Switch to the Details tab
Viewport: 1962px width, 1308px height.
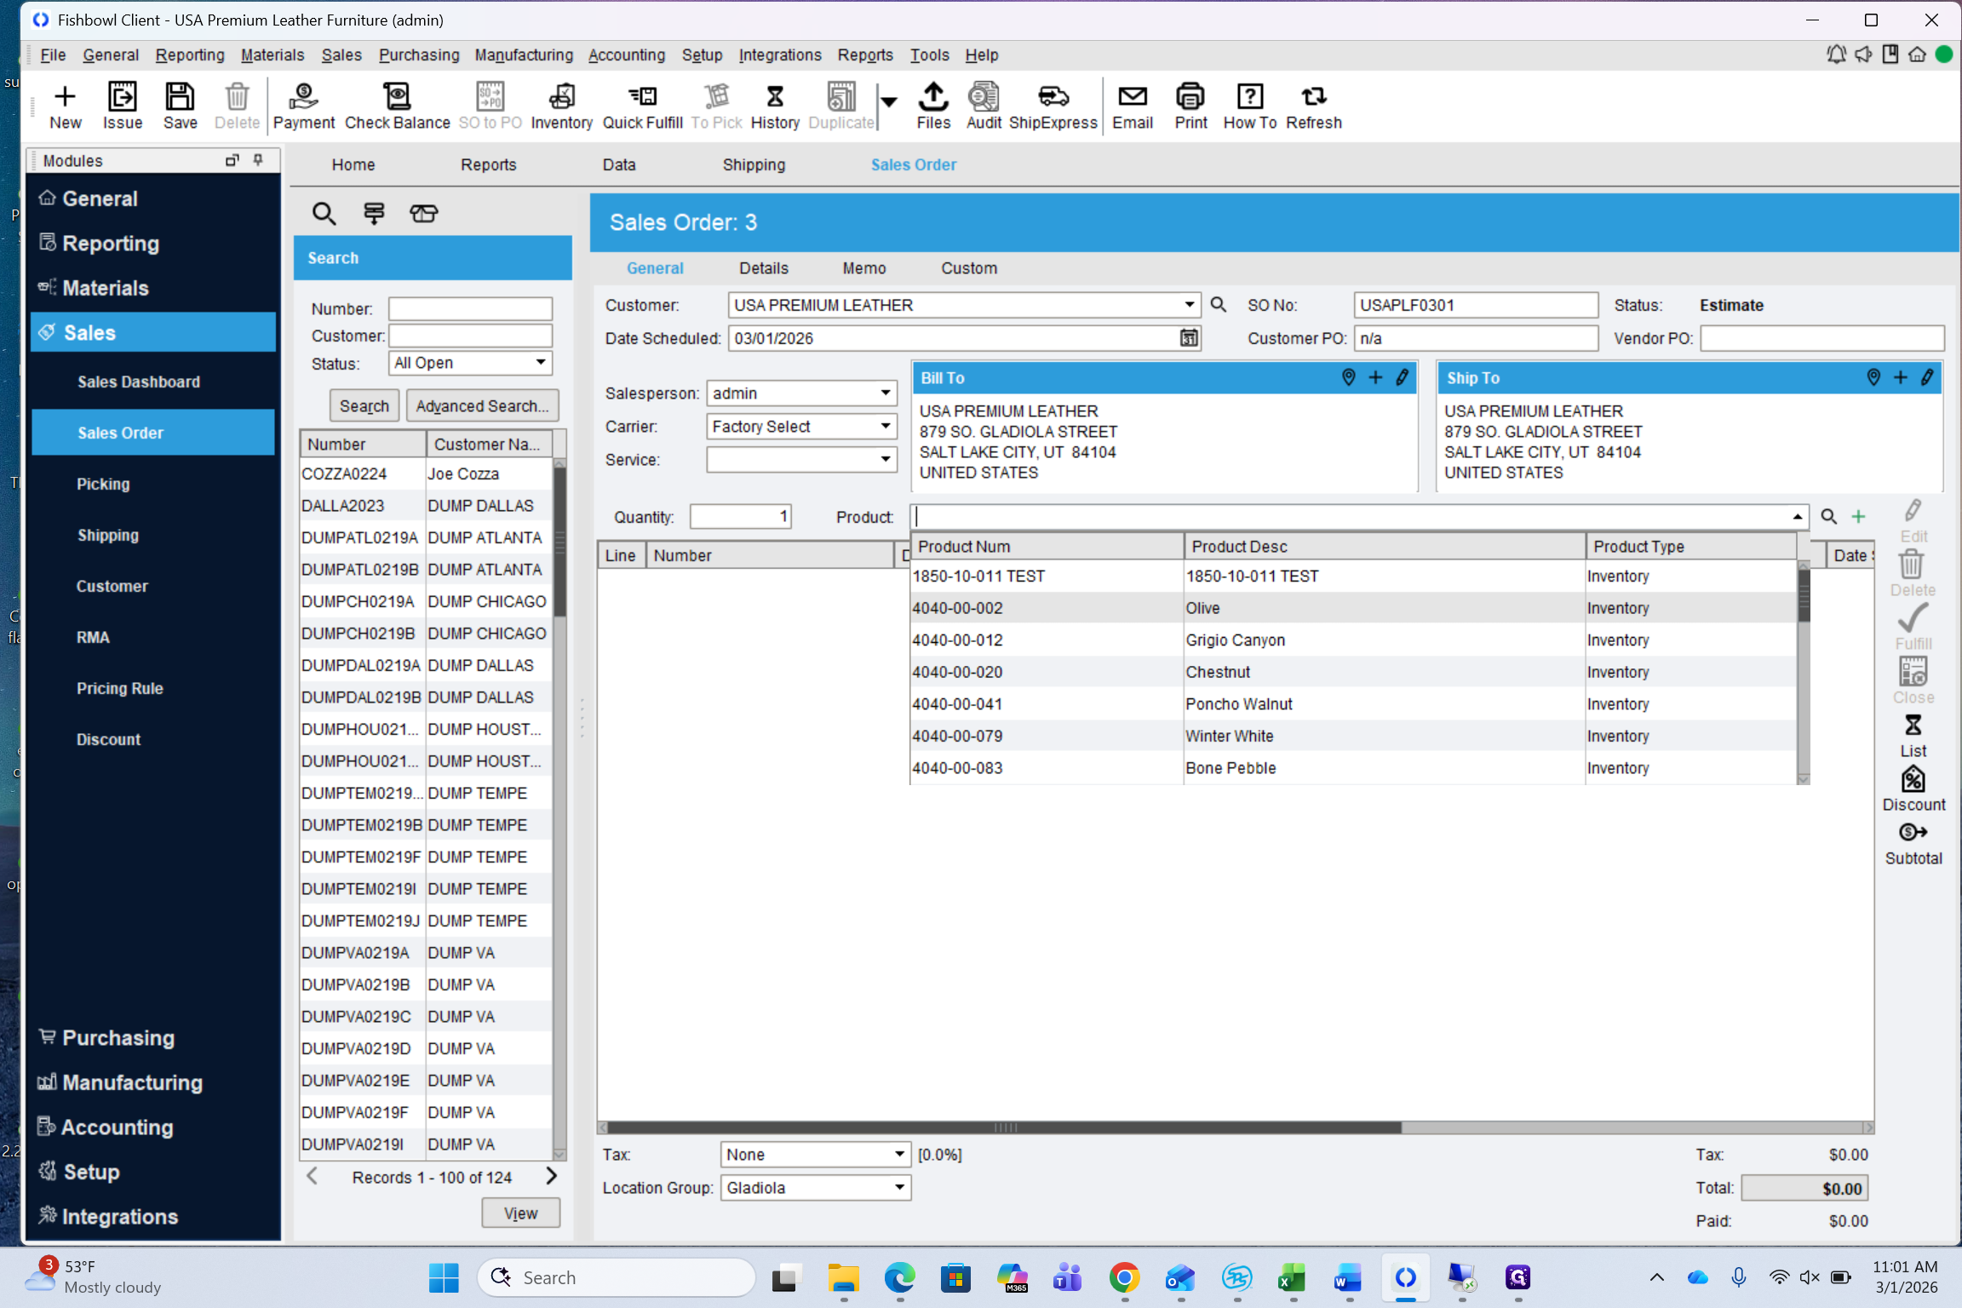click(763, 268)
